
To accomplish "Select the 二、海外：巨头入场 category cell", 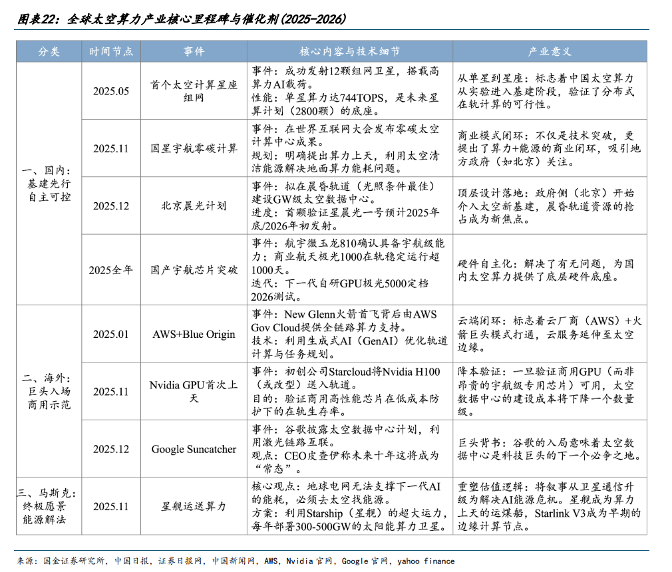I will (x=49, y=391).
